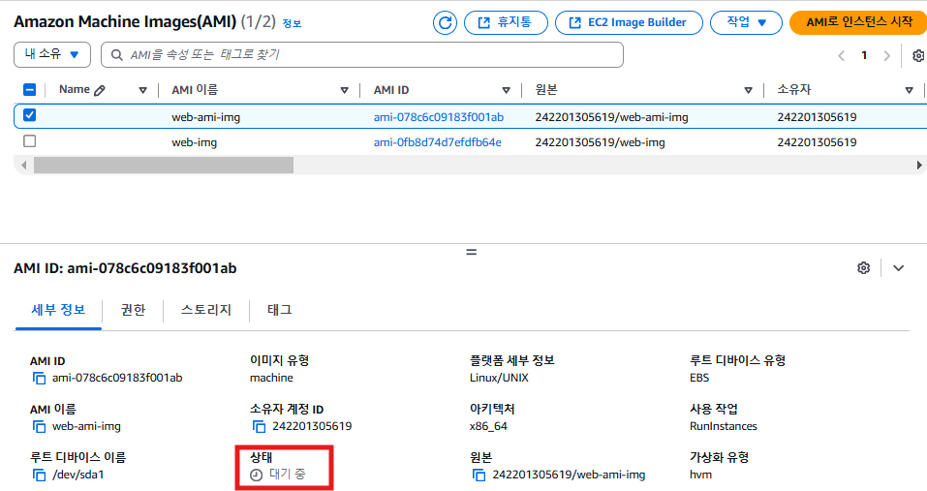Open the 내 소유 filter dropdown
This screenshot has width=927, height=491.
pos(52,55)
